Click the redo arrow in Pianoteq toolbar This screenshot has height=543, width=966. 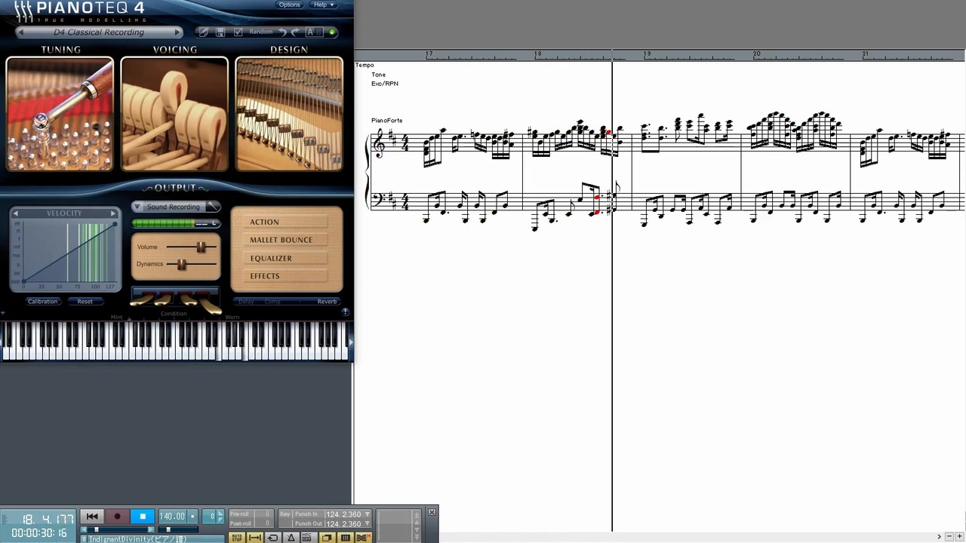295,32
